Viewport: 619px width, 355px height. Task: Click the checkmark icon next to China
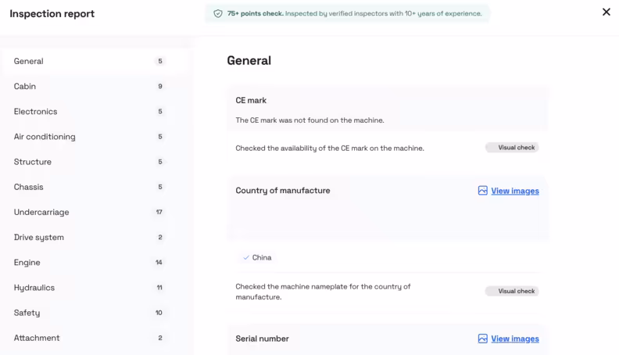point(246,257)
